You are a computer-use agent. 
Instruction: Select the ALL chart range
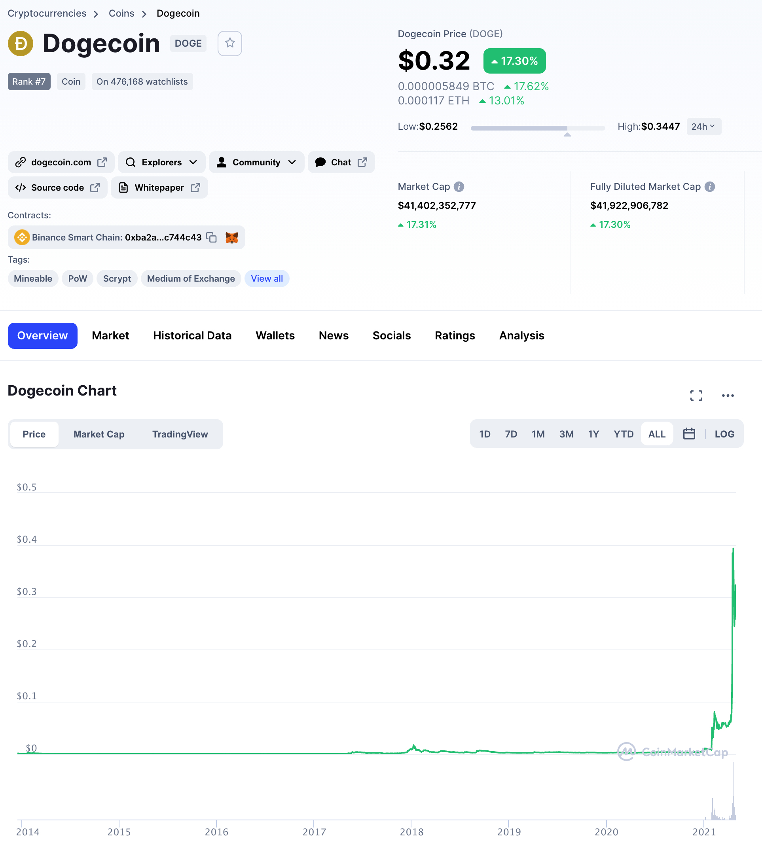(x=657, y=434)
